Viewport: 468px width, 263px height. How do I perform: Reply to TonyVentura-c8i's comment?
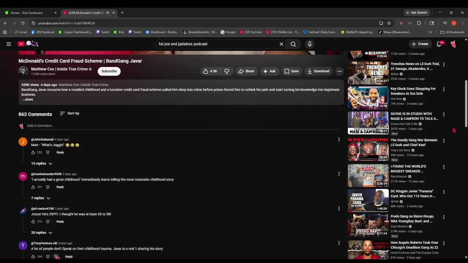click(69, 256)
